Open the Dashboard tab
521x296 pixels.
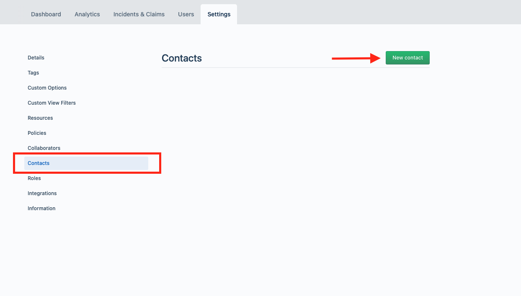point(46,14)
